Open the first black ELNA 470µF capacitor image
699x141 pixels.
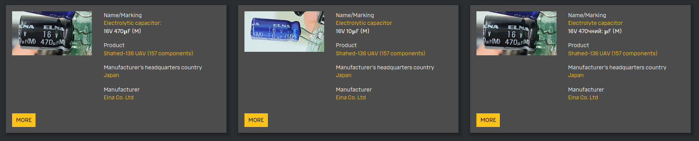click(52, 33)
